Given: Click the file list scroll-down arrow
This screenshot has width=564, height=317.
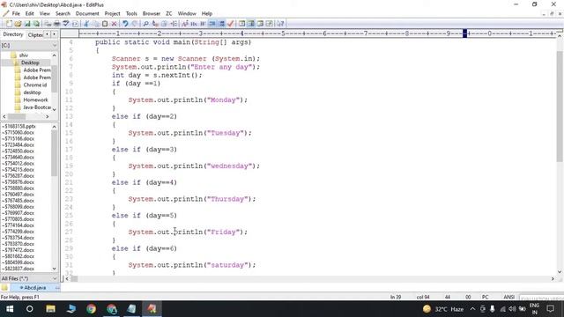Looking at the screenshot, I should (55, 269).
